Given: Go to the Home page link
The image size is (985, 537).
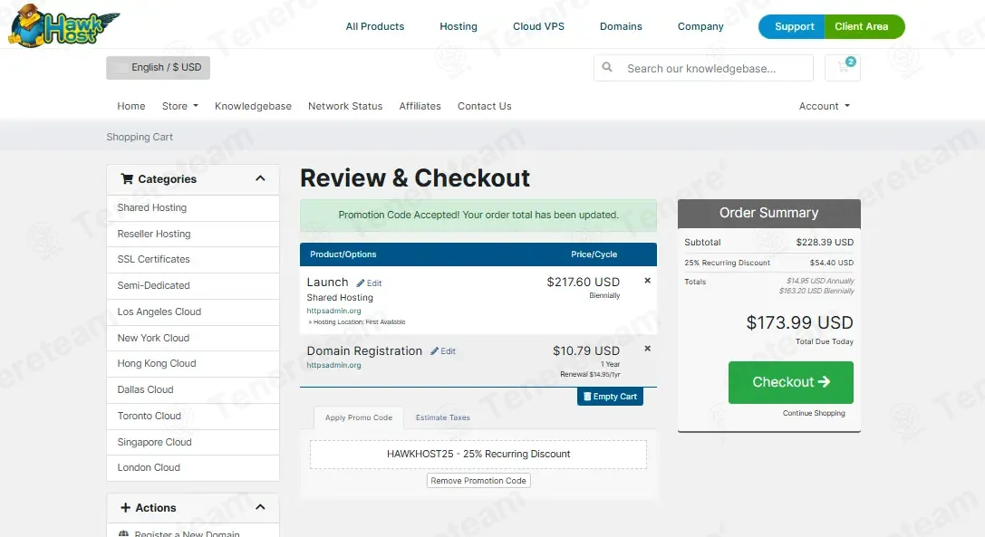Looking at the screenshot, I should point(131,106).
